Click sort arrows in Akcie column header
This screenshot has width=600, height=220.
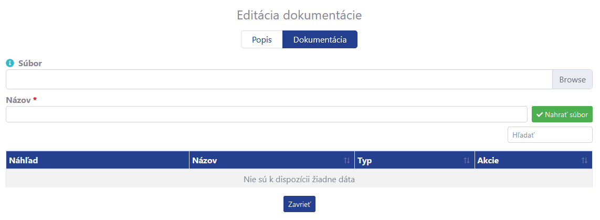(584, 161)
